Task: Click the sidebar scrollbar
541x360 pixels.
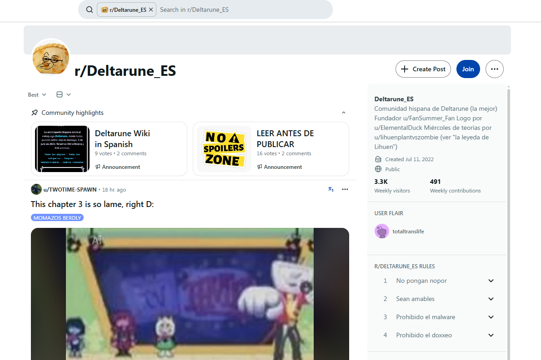Action: [x=509, y=224]
